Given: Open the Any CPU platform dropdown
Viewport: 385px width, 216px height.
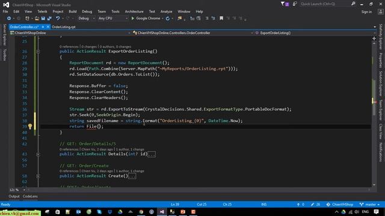Looking at the screenshot, I should click(113, 19).
